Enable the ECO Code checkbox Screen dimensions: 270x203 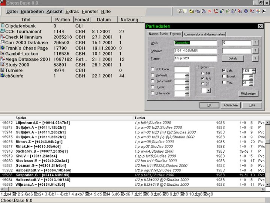tap(152, 69)
